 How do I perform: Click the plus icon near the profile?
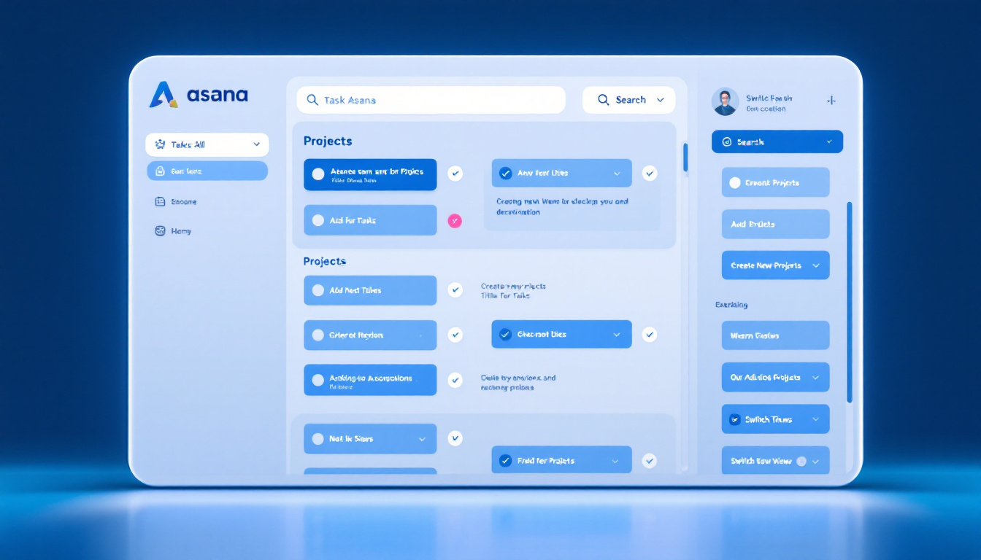(831, 101)
